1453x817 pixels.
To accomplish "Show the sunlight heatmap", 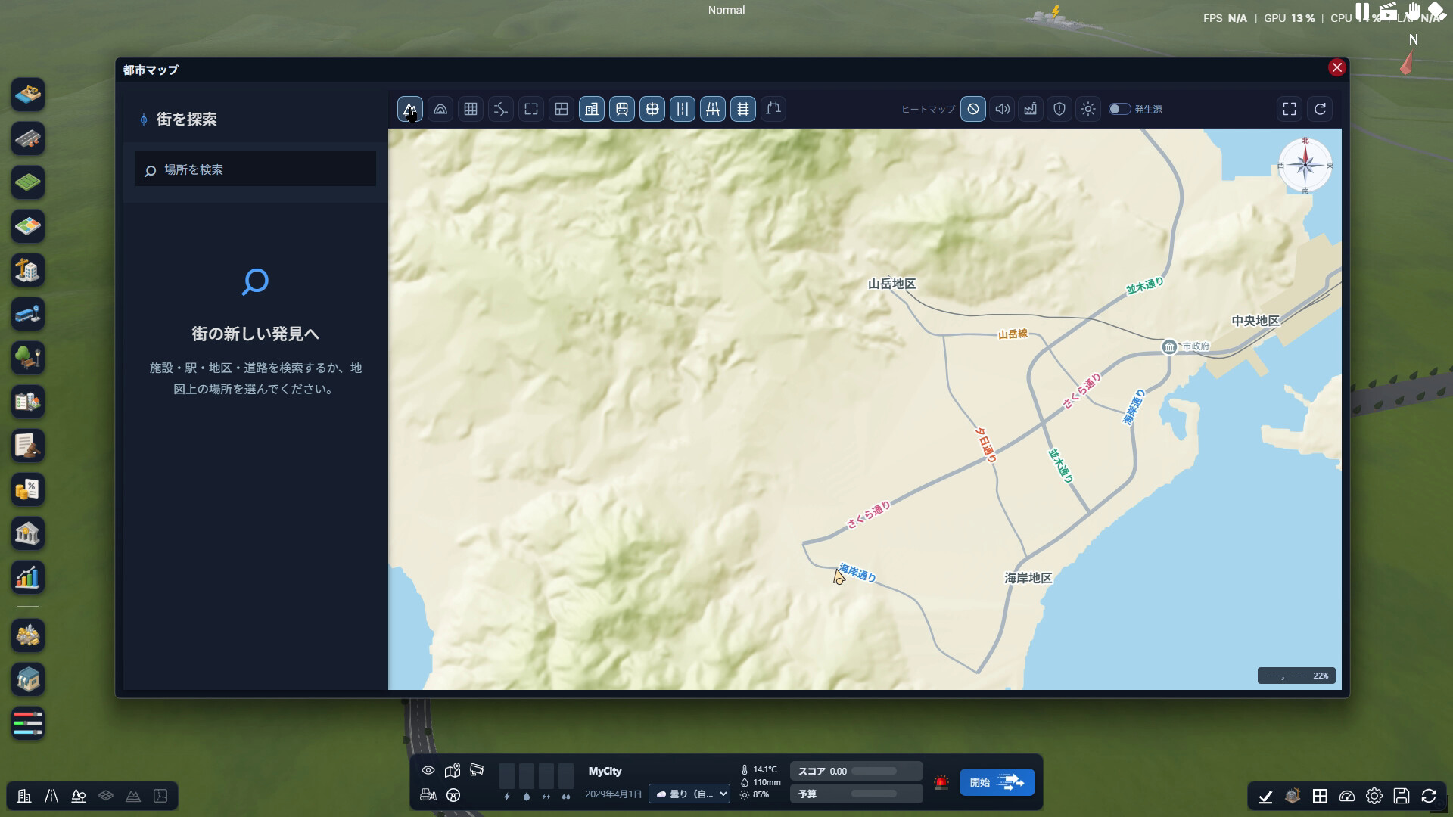I will click(1087, 109).
